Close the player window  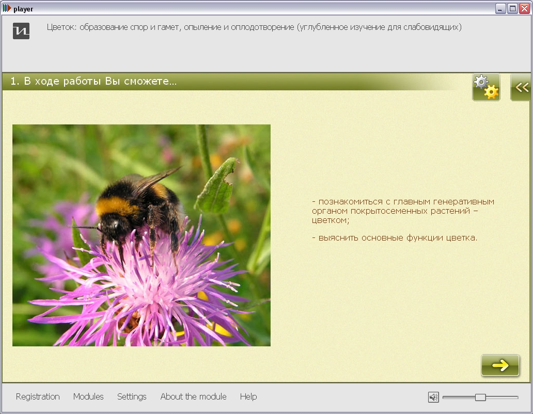525,8
